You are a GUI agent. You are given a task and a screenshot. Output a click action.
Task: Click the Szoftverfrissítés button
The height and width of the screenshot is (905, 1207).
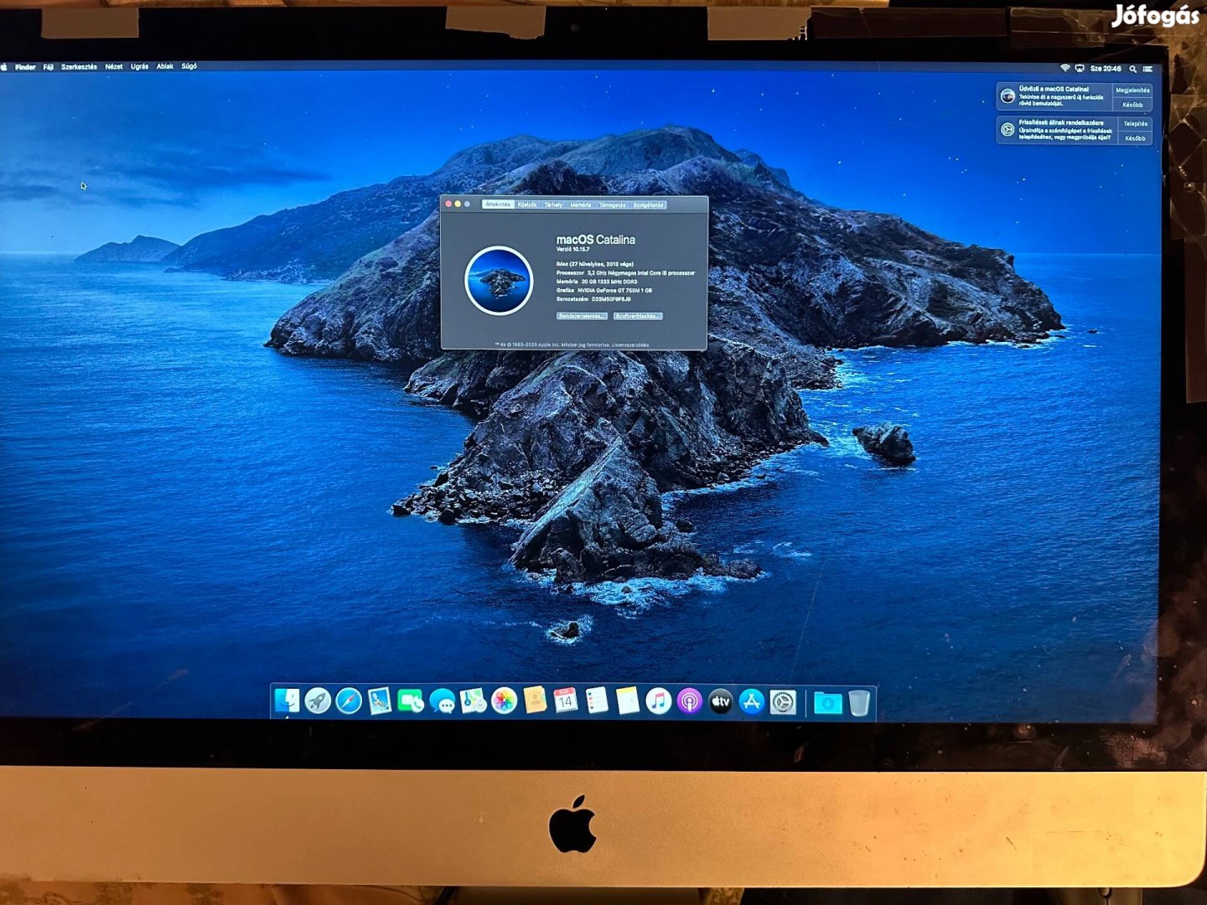638,316
